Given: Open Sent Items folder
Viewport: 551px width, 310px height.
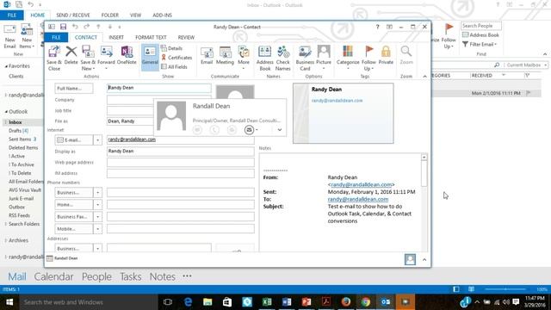Looking at the screenshot, I should (x=22, y=139).
